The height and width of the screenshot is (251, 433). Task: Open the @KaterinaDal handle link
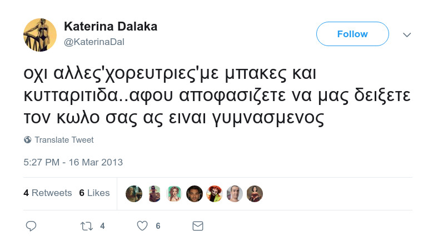coord(98,41)
